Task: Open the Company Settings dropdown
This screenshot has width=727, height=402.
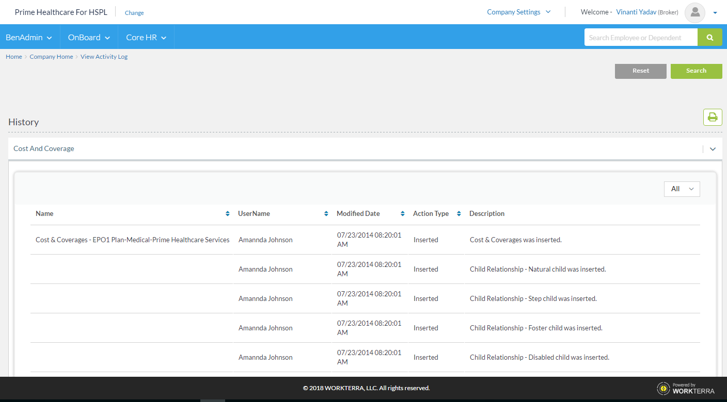Action: point(518,12)
